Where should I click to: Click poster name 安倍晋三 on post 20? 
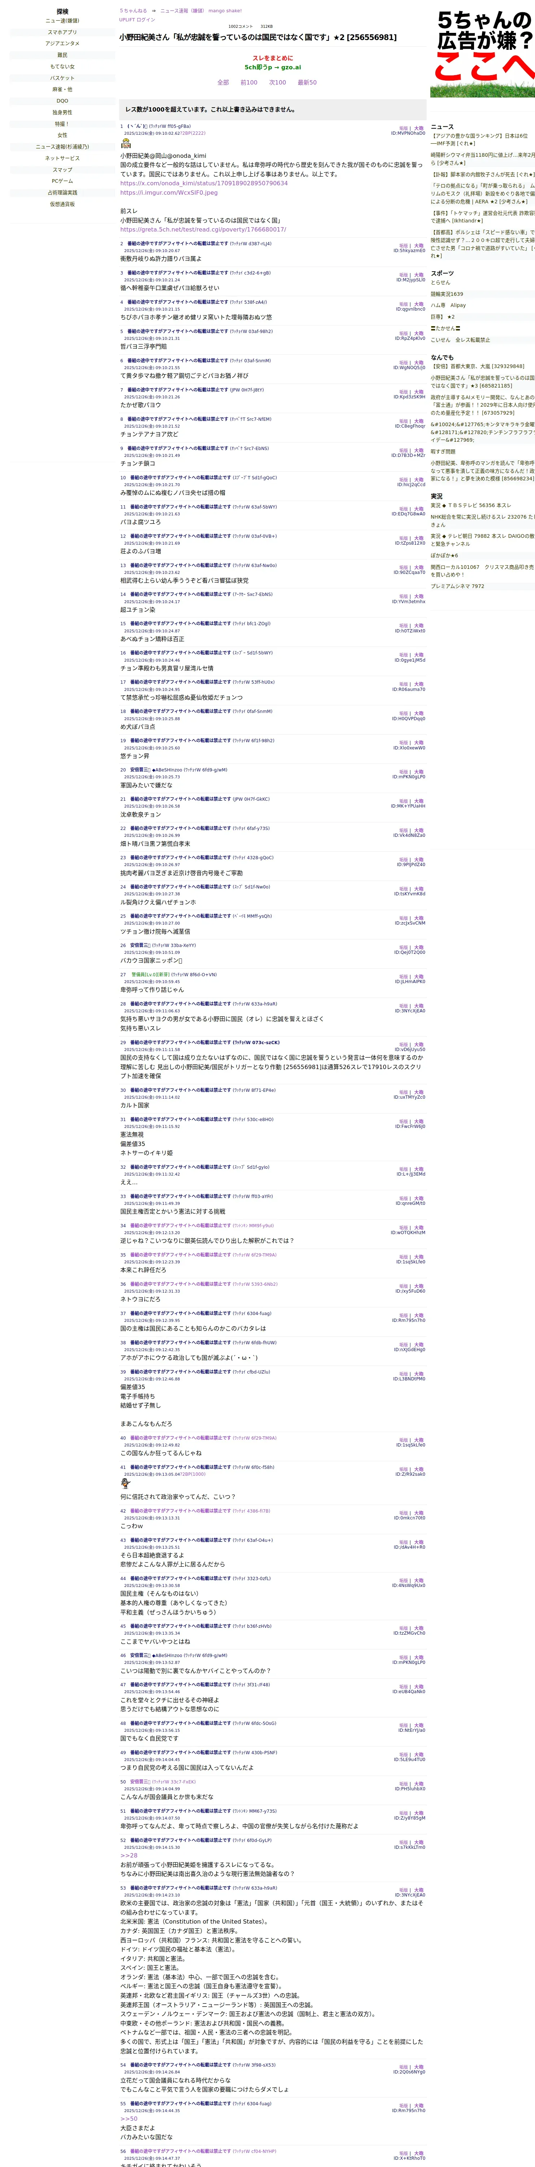pyautogui.click(x=140, y=770)
